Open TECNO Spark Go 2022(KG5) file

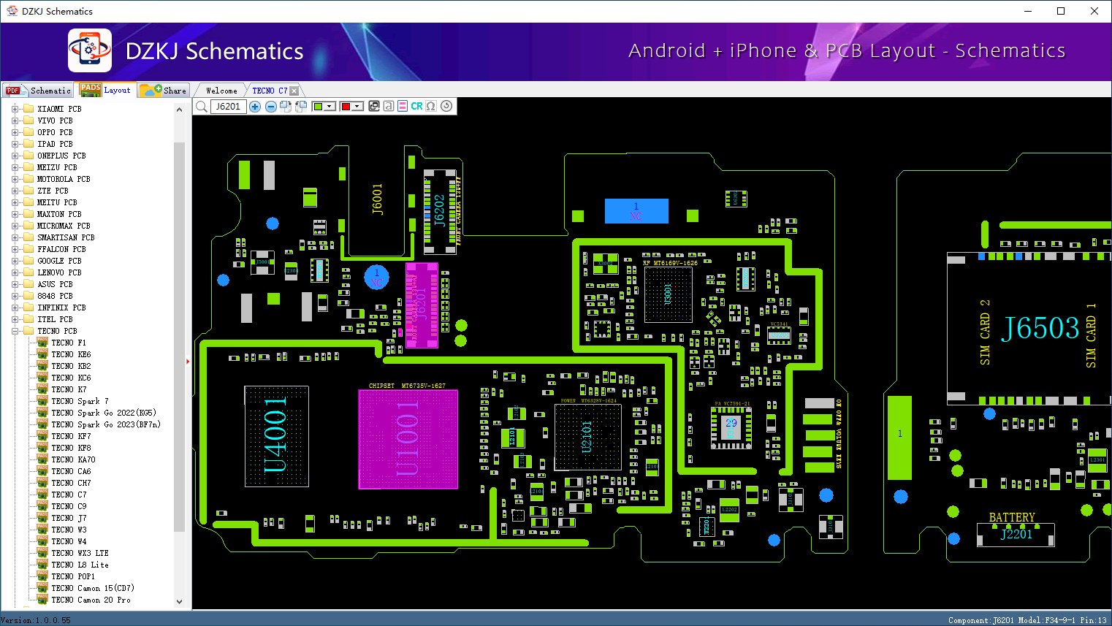coord(104,413)
